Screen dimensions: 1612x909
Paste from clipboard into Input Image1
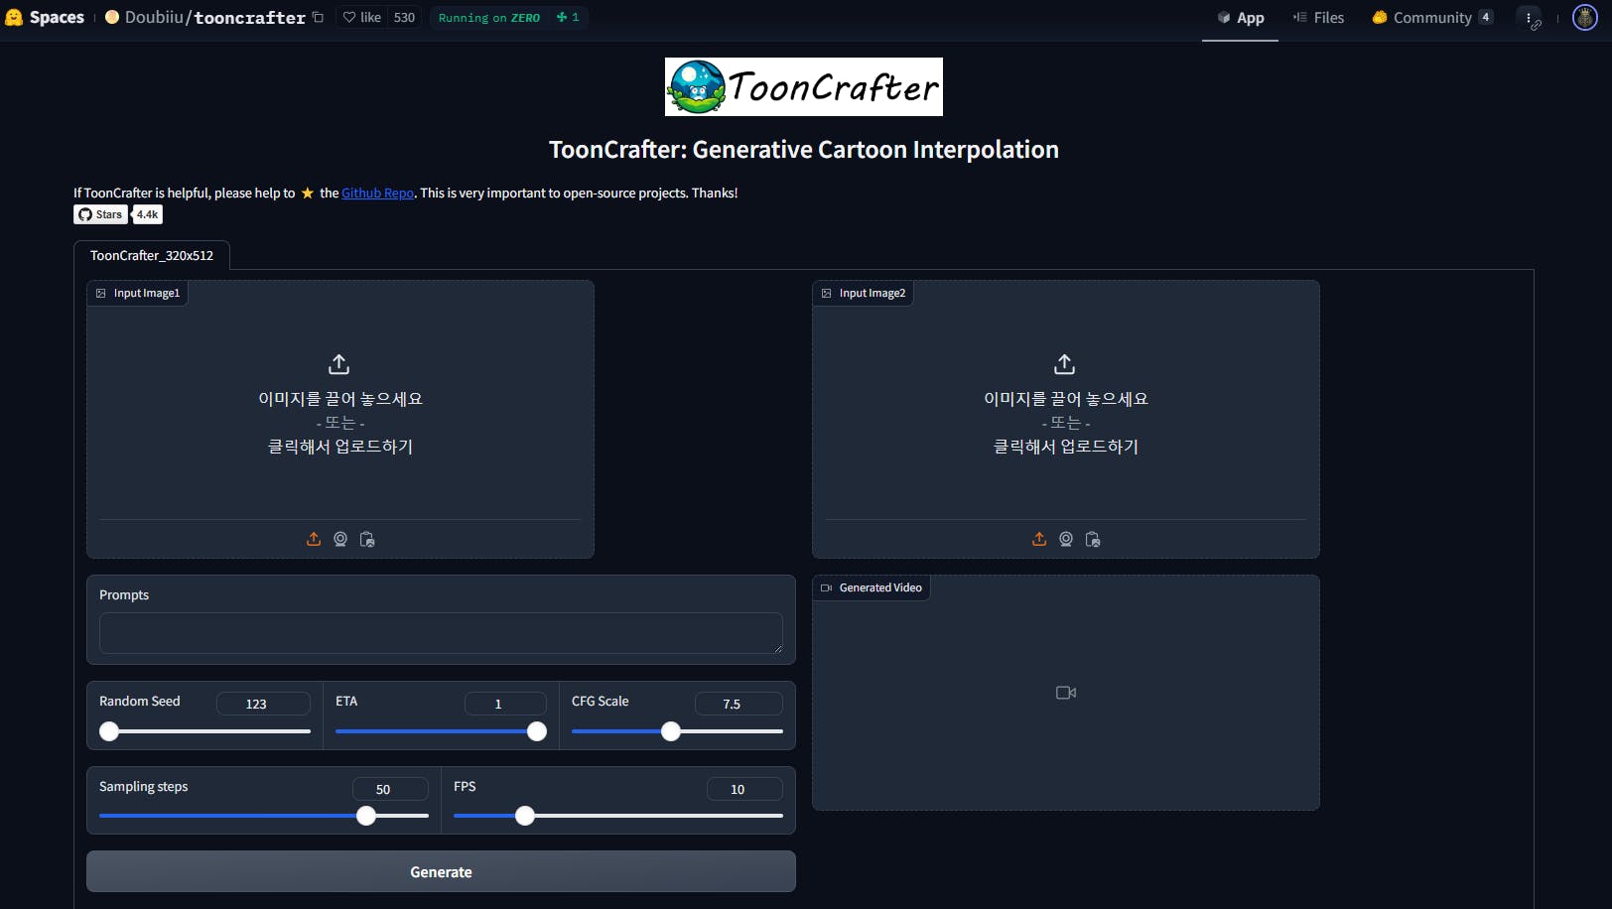pos(367,539)
